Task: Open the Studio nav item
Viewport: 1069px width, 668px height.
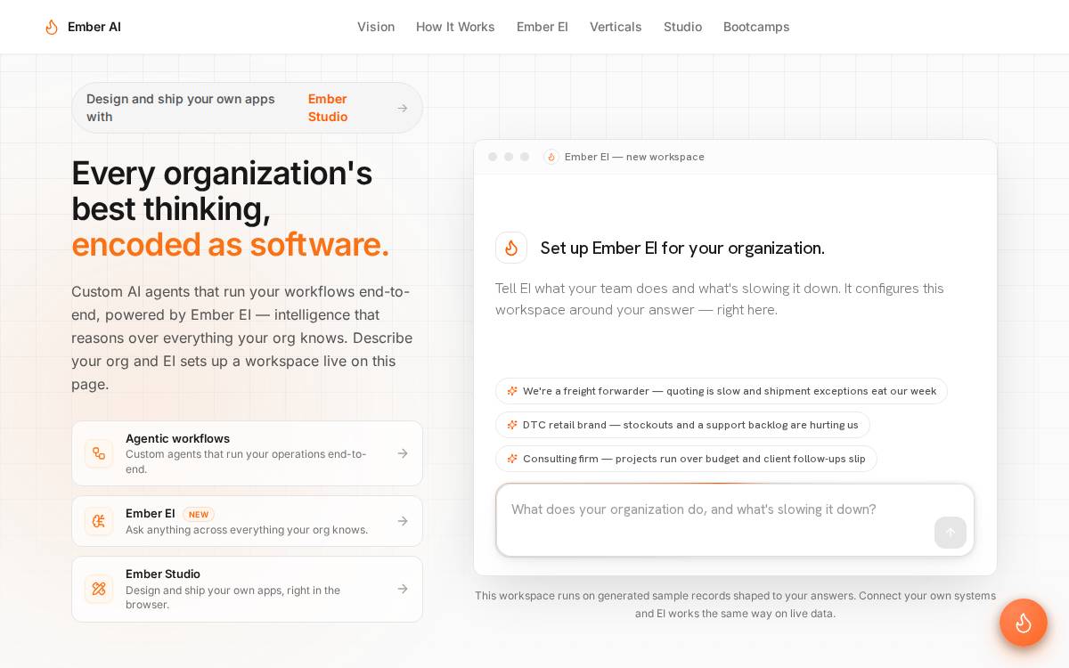Action: [682, 27]
